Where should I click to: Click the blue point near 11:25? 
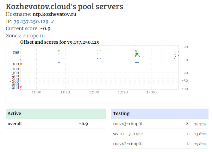tap(59, 63)
